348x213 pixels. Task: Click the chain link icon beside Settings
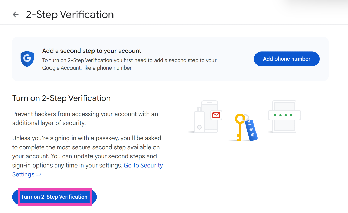(x=38, y=174)
